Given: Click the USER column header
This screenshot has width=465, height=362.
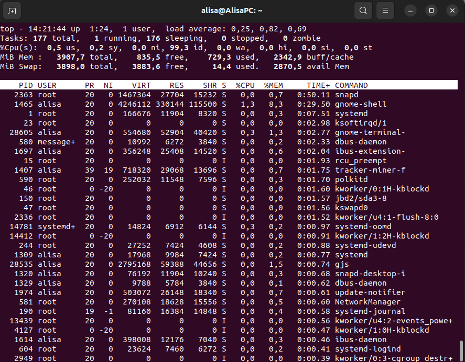Looking at the screenshot, I should pos(47,85).
